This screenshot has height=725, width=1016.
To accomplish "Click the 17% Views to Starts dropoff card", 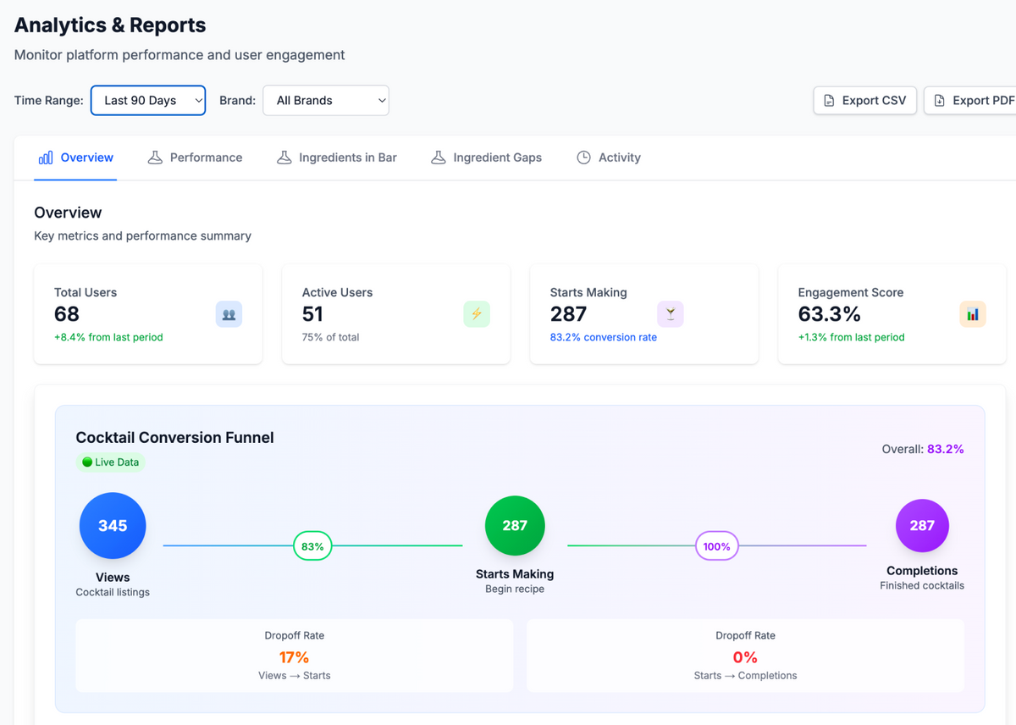I will click(295, 656).
